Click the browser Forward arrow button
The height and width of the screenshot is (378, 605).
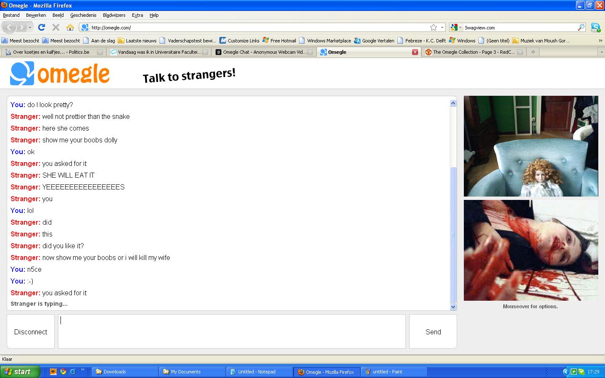(x=21, y=27)
